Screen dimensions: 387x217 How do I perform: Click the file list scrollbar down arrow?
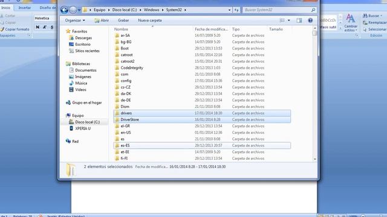pyautogui.click(x=315, y=159)
